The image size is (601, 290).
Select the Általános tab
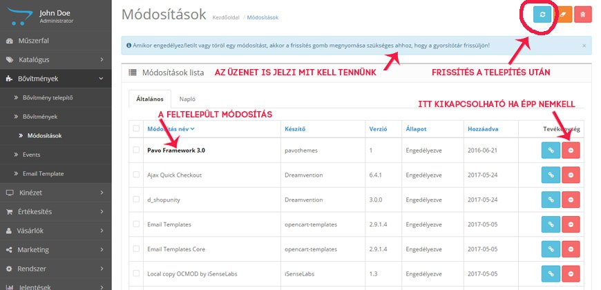(150, 99)
